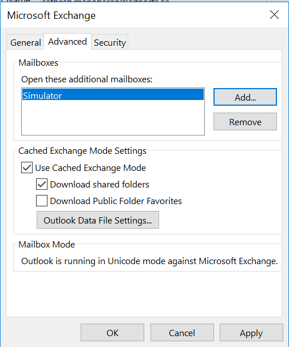Confirm changes with the OK button
Screen dimensions: 289x347
pos(112,333)
